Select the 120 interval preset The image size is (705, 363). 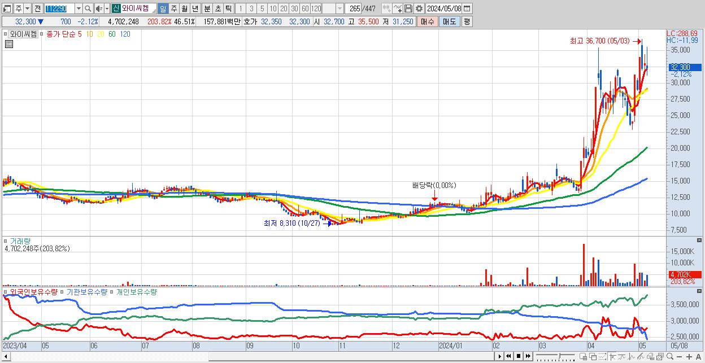click(x=316, y=8)
